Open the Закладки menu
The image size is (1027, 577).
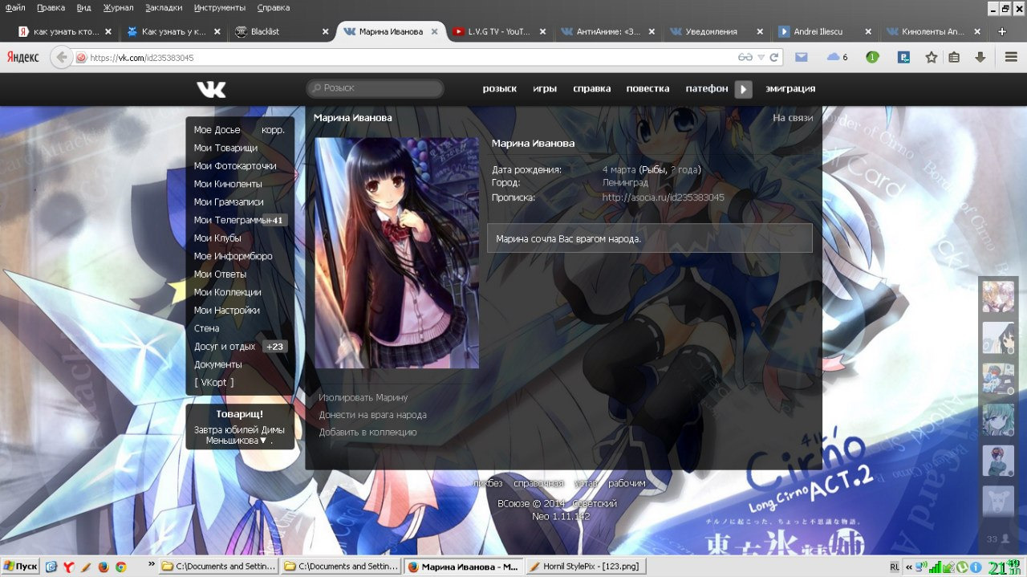pyautogui.click(x=164, y=7)
